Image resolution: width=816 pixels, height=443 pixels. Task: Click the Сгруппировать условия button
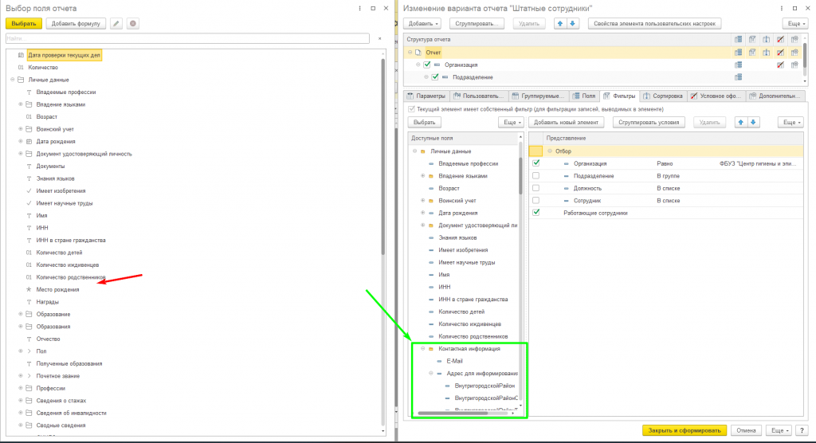click(649, 123)
